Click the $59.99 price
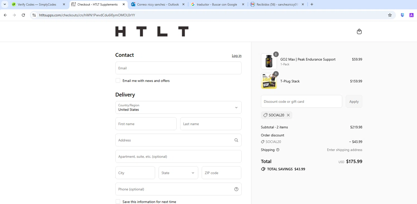Image resolution: width=417 pixels, height=204 pixels. [x=357, y=59]
